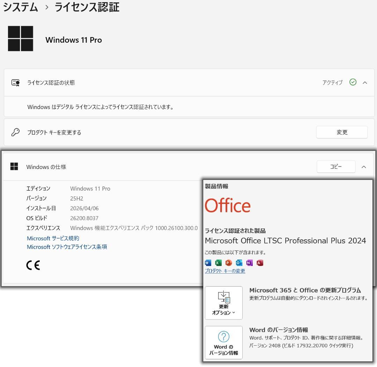Image resolution: width=377 pixels, height=367 pixels.
Task: Click the Microsoft 365 と Office の更新プログラム heading
Action: pos(305,290)
